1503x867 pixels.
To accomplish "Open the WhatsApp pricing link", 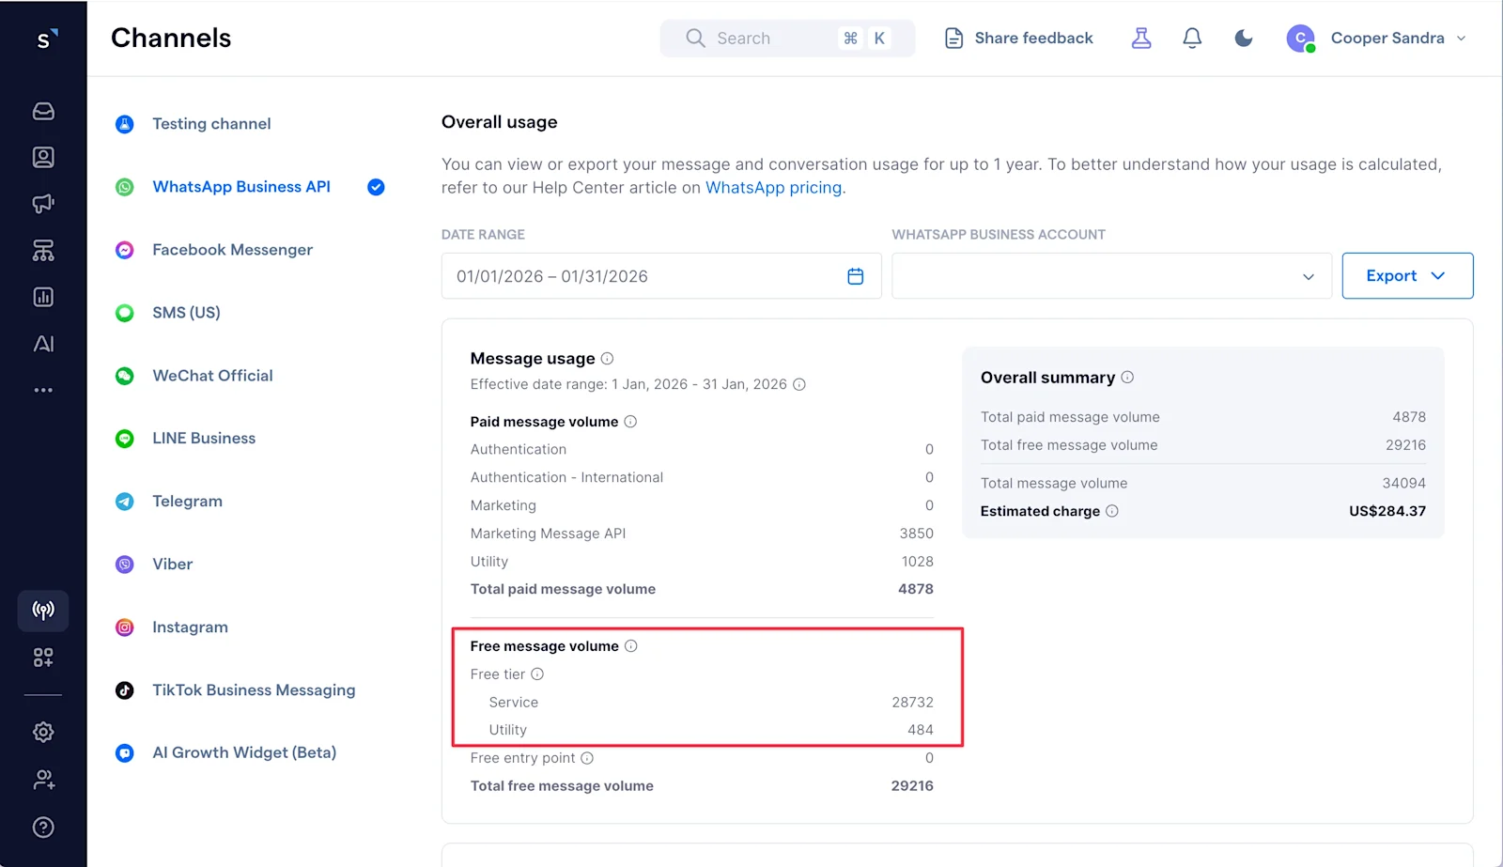I will [x=773, y=188].
